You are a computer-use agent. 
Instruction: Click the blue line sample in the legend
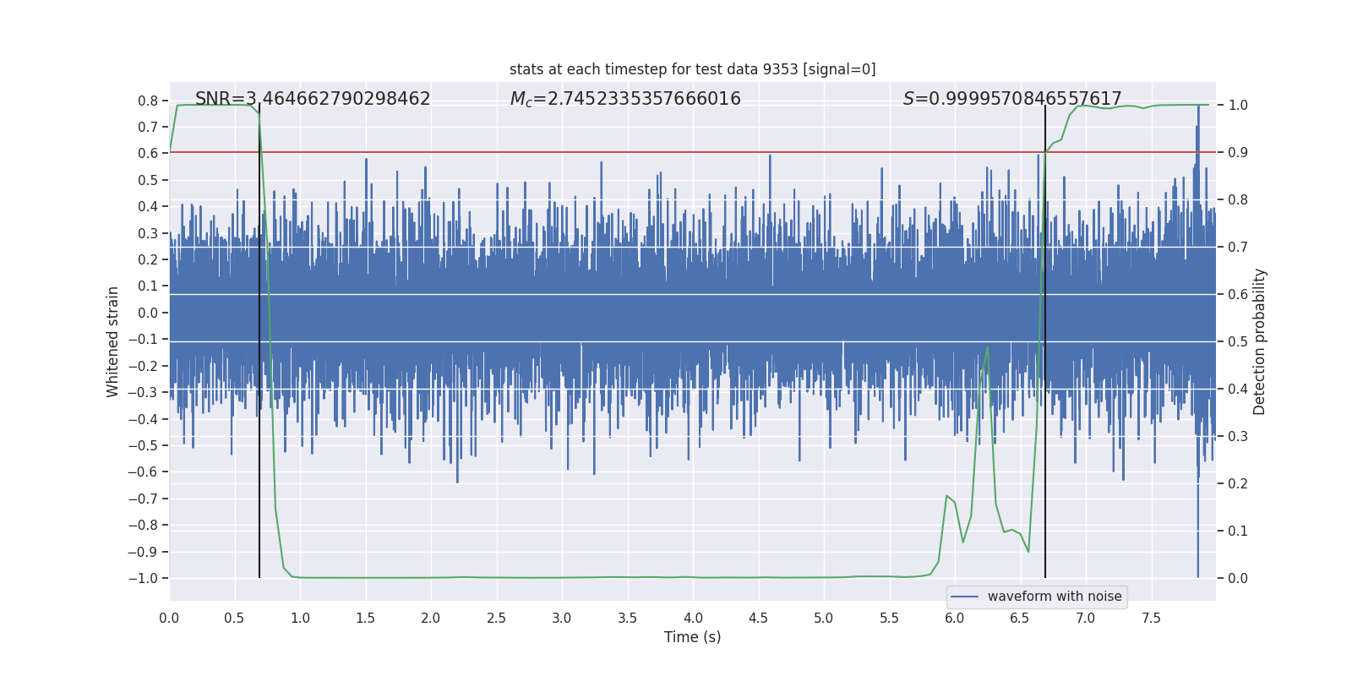click(965, 597)
